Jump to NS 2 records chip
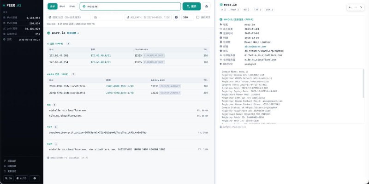 point(246,10)
